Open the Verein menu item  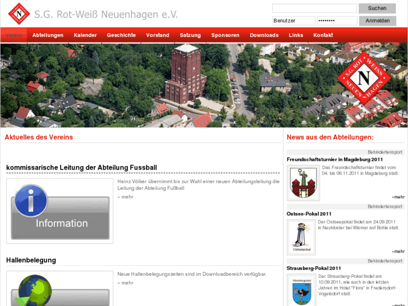tap(14, 35)
